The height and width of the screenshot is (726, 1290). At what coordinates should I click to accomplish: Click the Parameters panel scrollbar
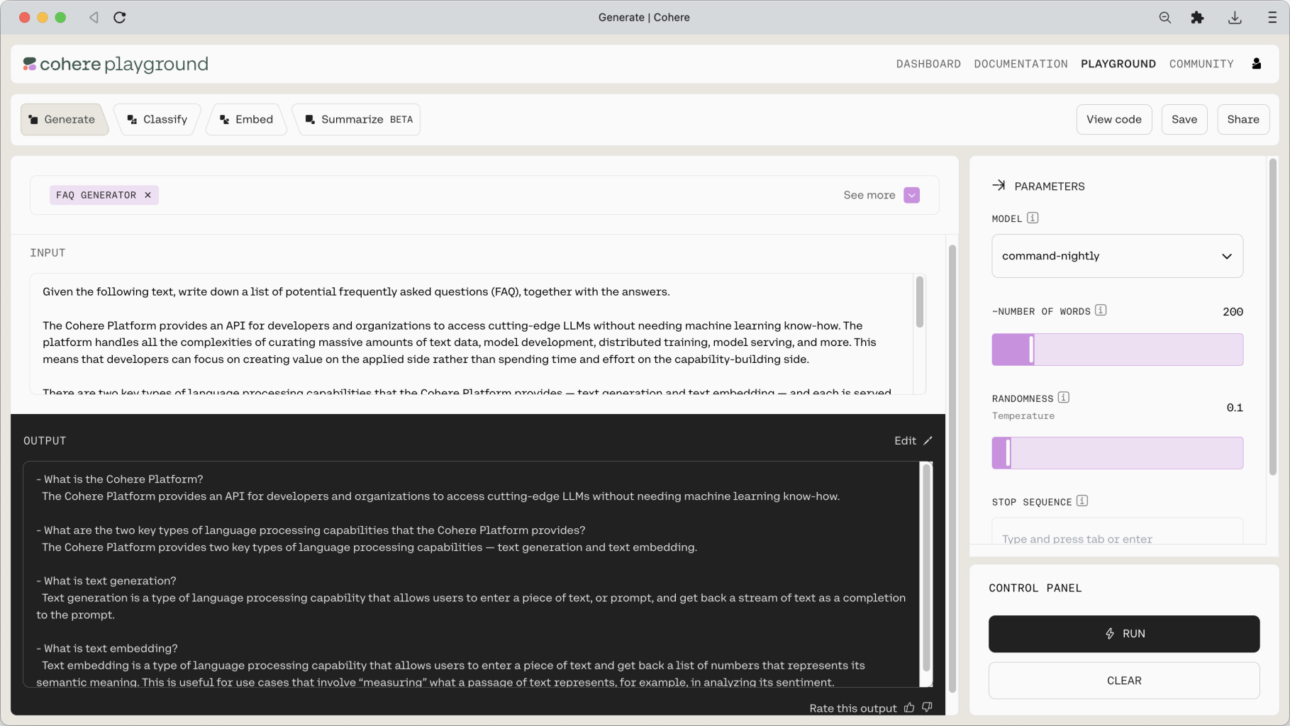(x=1273, y=317)
